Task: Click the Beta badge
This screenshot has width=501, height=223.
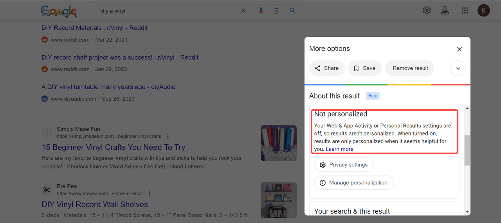Action: (x=373, y=96)
